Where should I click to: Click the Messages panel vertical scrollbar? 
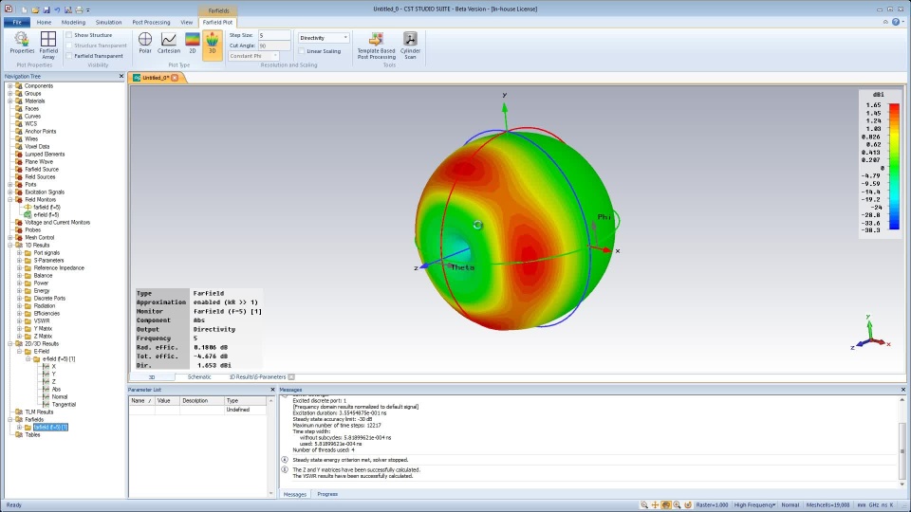(x=902, y=442)
